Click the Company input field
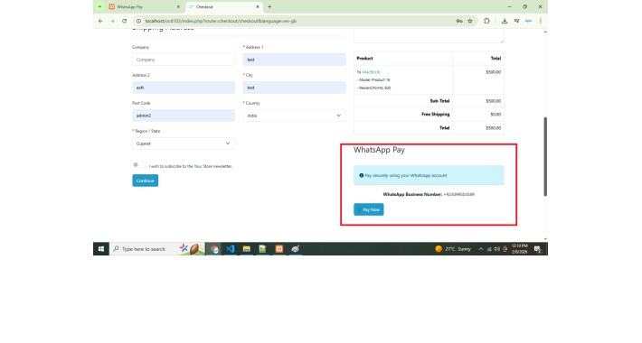 (x=184, y=60)
